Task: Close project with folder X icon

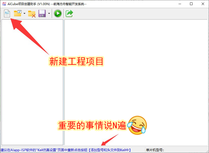Action: point(32,14)
